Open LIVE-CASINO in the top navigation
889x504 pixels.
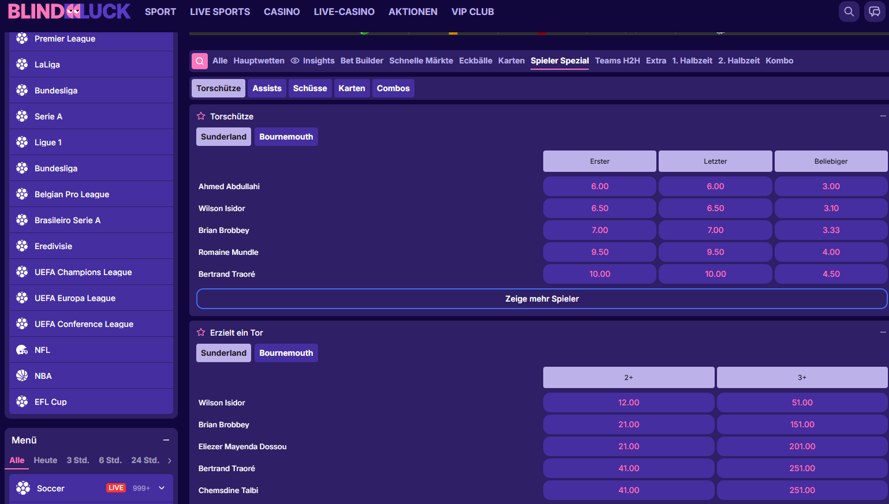pos(344,12)
